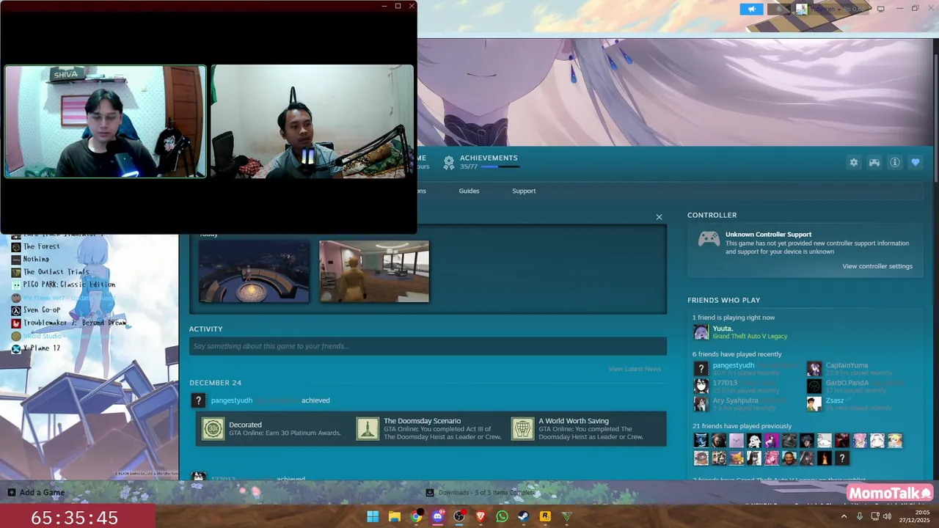Open WhatsApp from taskbar

pyautogui.click(x=502, y=517)
